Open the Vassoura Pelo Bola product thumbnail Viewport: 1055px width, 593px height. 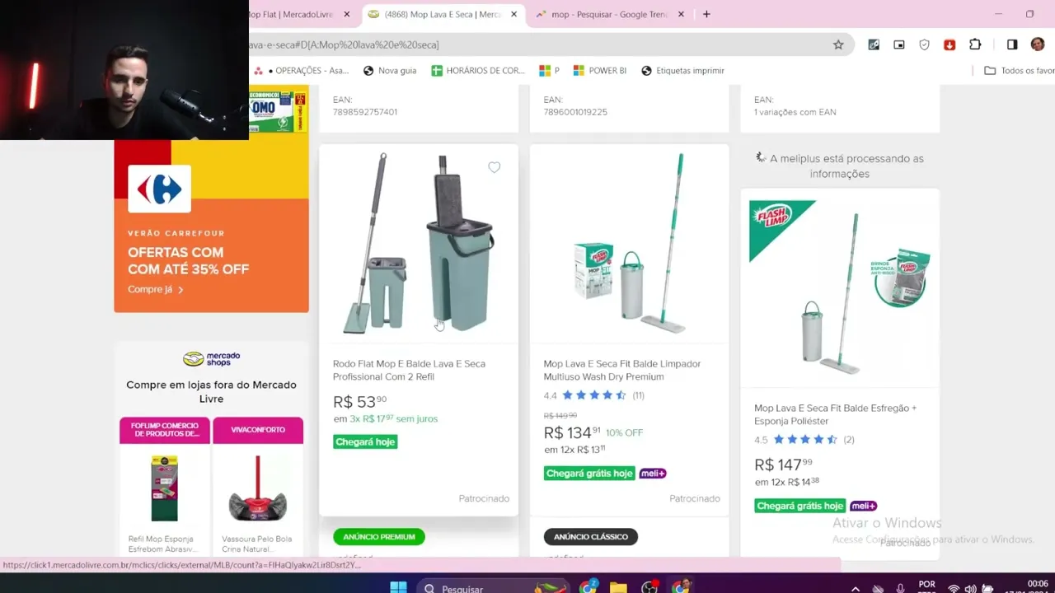pos(258,489)
